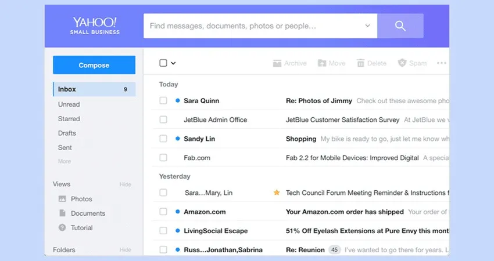Tick the select-all checkbox in the toolbar
The image size is (494, 261).
[x=163, y=63]
